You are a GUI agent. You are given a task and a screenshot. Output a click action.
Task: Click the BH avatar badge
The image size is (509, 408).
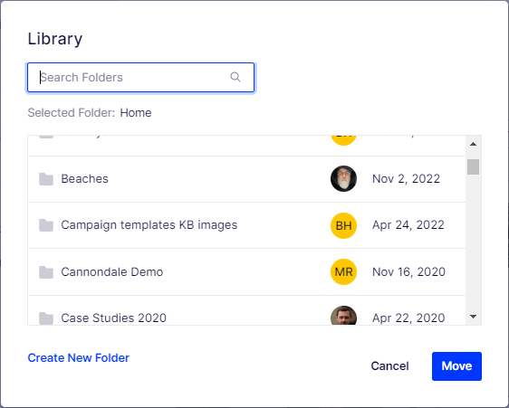click(343, 225)
